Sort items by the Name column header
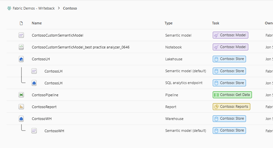The width and height of the screenshot is (273, 148). pos(37,23)
